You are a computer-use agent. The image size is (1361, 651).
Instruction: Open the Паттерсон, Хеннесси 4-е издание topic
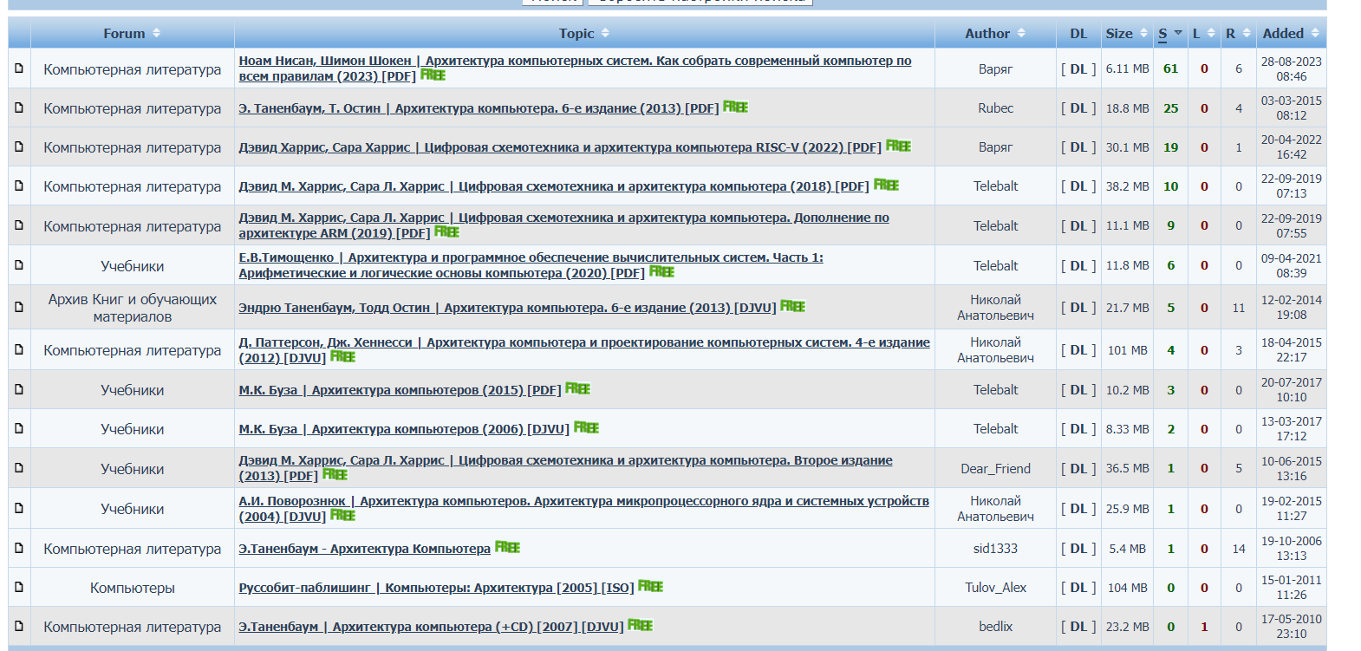(584, 350)
